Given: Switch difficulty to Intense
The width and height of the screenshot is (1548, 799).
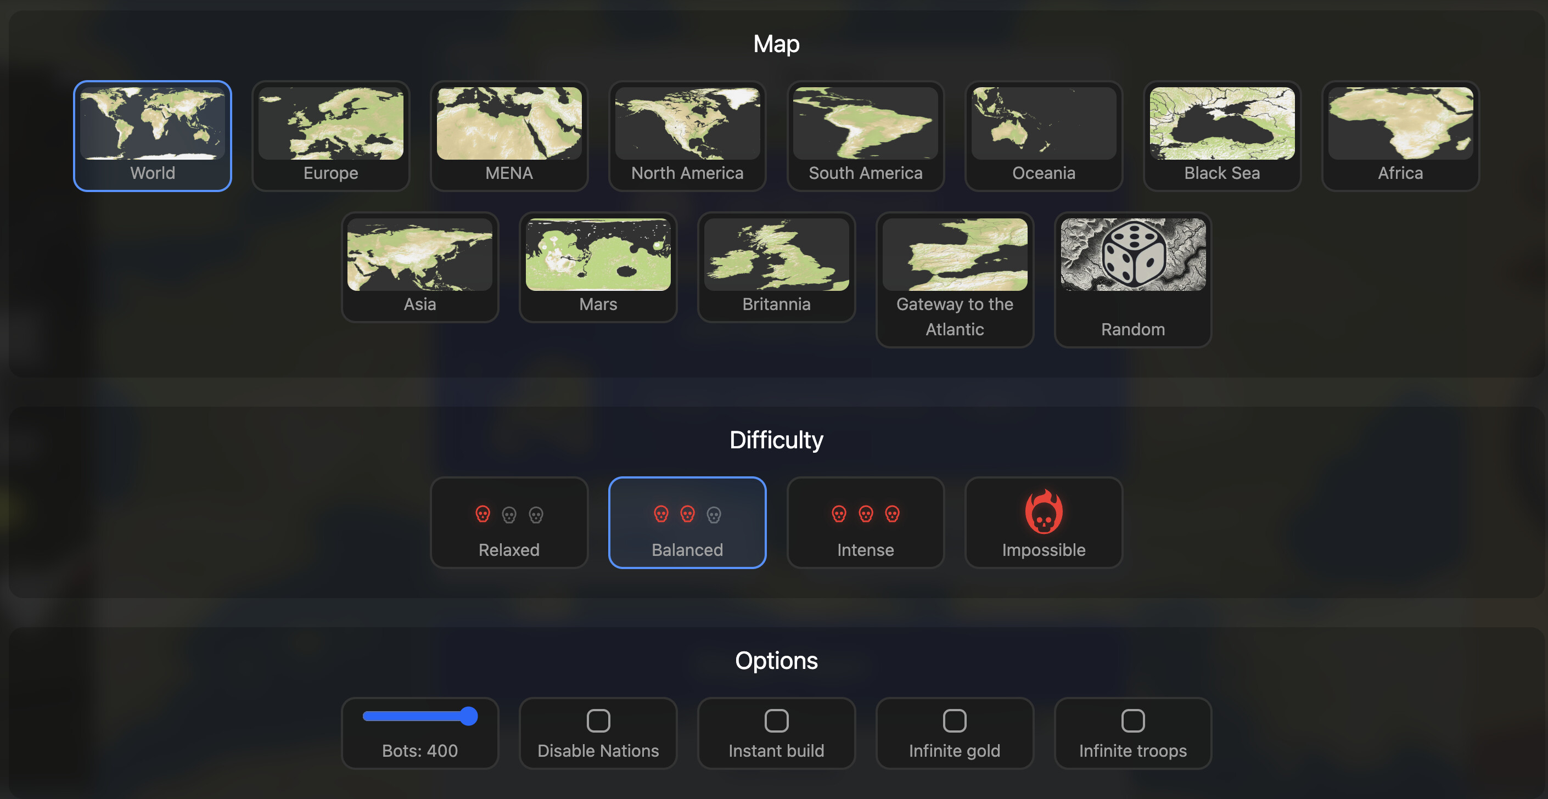Looking at the screenshot, I should [865, 522].
